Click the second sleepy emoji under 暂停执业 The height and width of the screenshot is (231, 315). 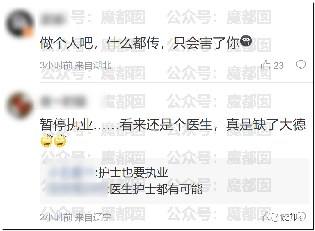pyautogui.click(x=60, y=141)
